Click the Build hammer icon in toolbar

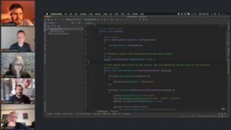tap(62, 19)
